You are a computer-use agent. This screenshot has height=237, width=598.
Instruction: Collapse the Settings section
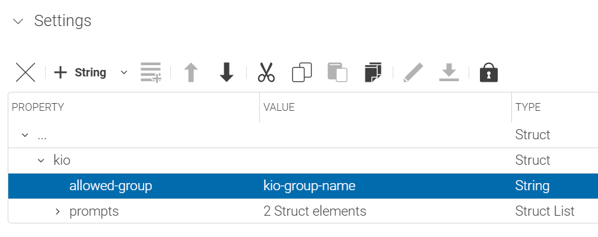18,21
